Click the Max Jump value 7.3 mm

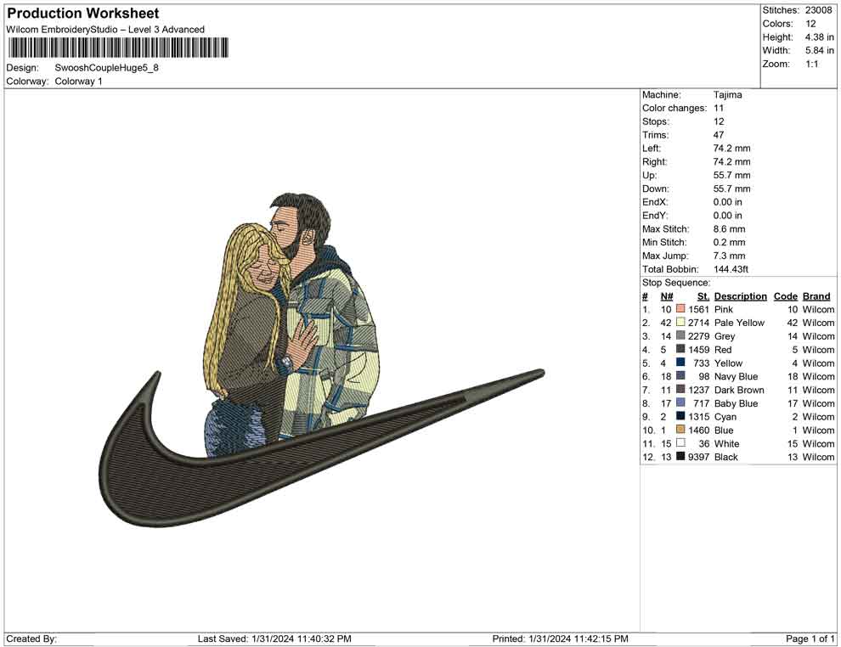730,256
